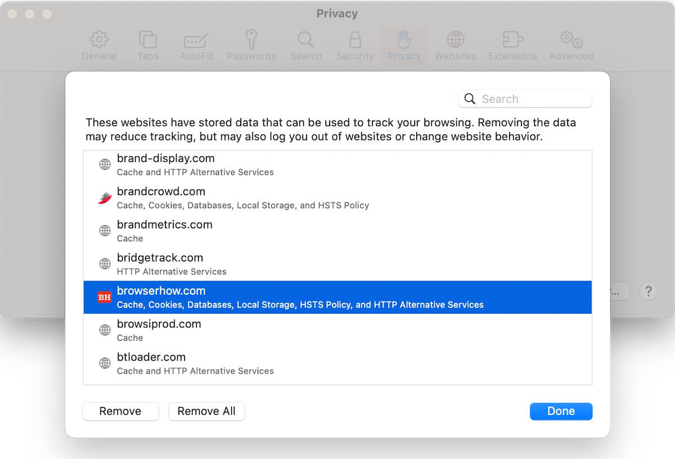Click the Passwords tab label
Image resolution: width=675 pixels, height=459 pixels.
[251, 56]
